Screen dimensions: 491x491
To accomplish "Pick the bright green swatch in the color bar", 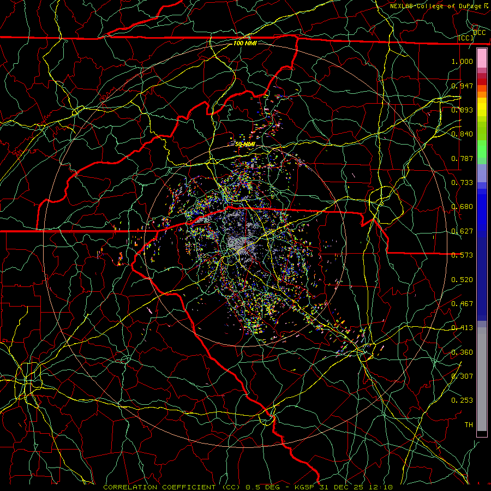I will (x=482, y=149).
